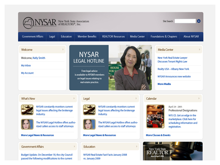220x165 pixels.
Task: Click the Professional Designations event title
Action: [x=183, y=110]
